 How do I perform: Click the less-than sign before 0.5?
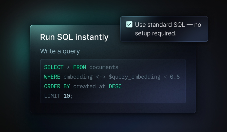(x=165, y=77)
